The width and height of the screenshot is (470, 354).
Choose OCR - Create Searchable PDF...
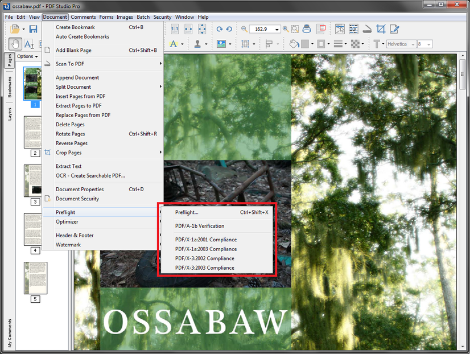click(x=103, y=176)
